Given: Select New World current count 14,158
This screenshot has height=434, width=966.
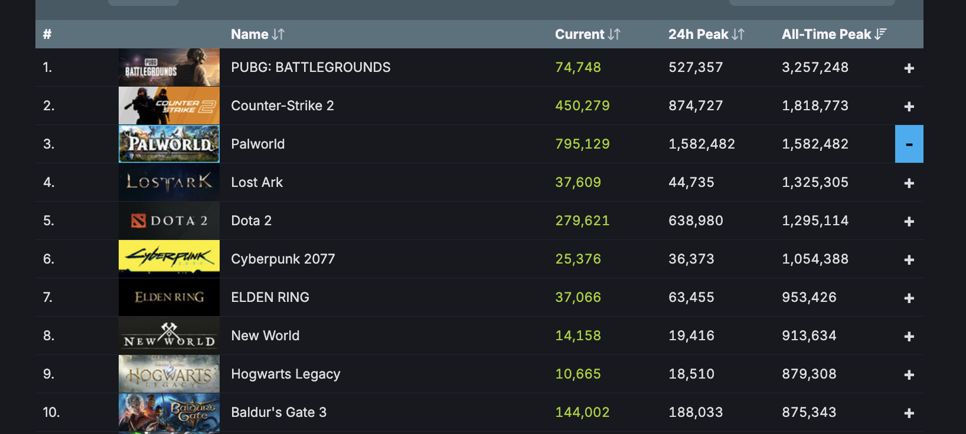Looking at the screenshot, I should coord(578,336).
